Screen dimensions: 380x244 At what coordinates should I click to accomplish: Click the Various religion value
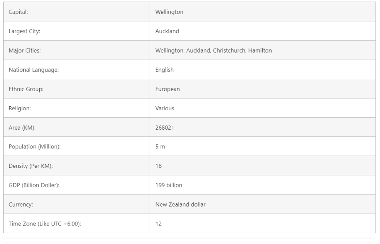coord(165,108)
